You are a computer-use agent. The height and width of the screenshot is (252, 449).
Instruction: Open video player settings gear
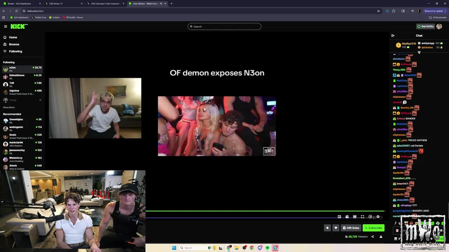pos(378,217)
